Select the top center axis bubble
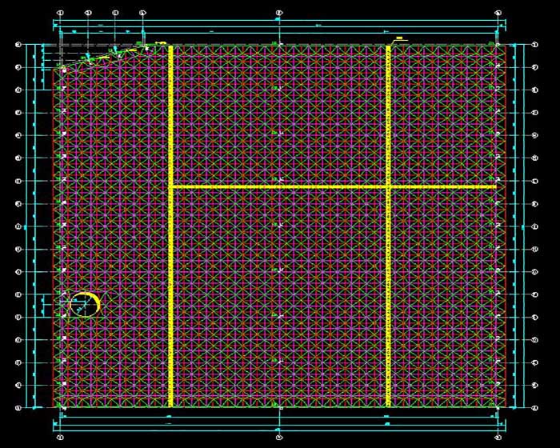560x448 pixels. 278,14
